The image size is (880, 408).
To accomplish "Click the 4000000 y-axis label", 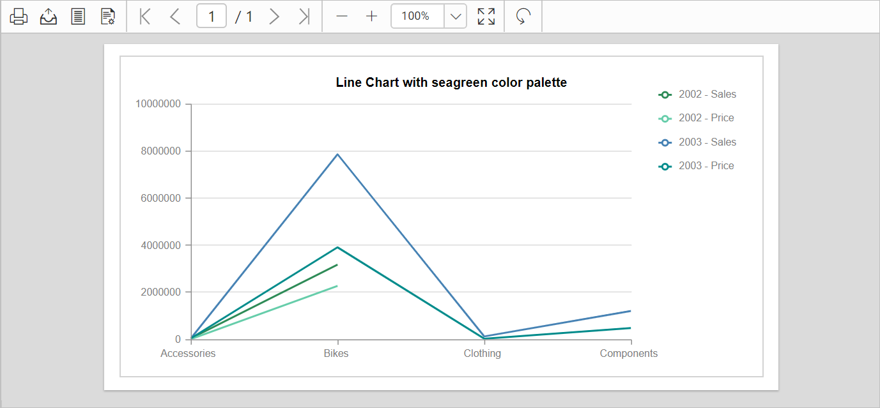I will (x=161, y=245).
